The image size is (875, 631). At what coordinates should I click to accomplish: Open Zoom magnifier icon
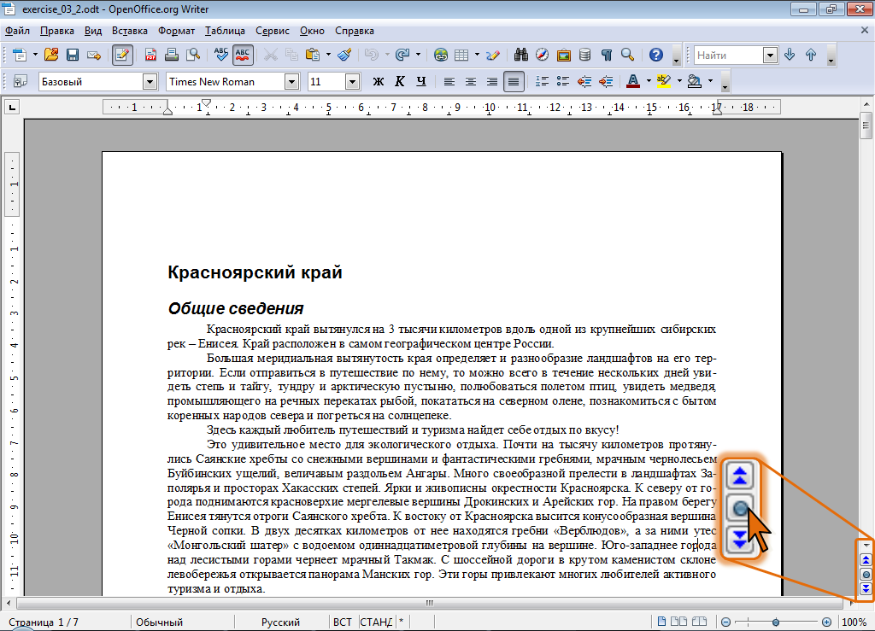628,55
